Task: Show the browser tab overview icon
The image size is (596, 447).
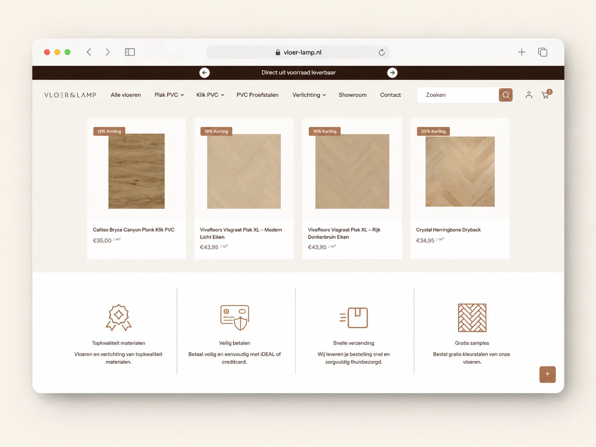Action: coord(543,52)
